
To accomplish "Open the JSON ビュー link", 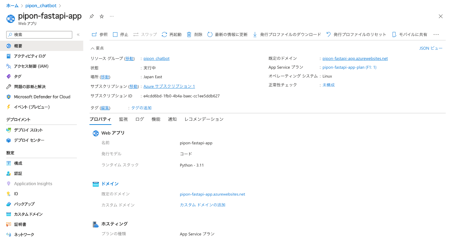I will [x=431, y=48].
